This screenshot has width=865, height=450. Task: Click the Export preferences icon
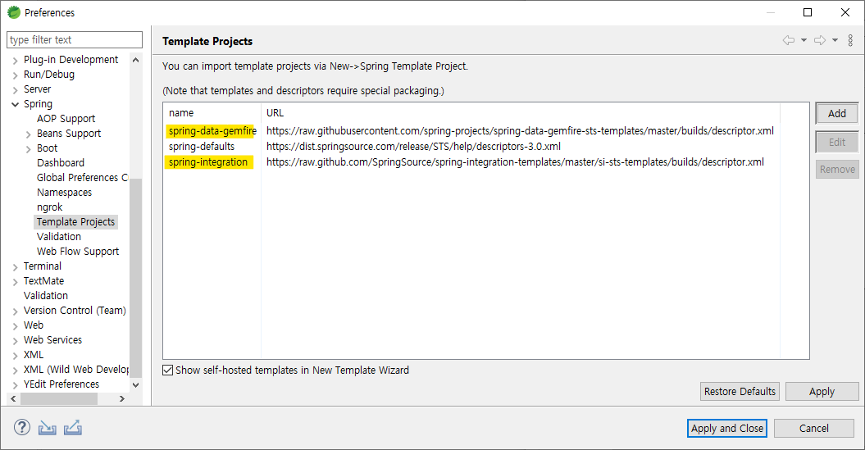click(x=73, y=427)
